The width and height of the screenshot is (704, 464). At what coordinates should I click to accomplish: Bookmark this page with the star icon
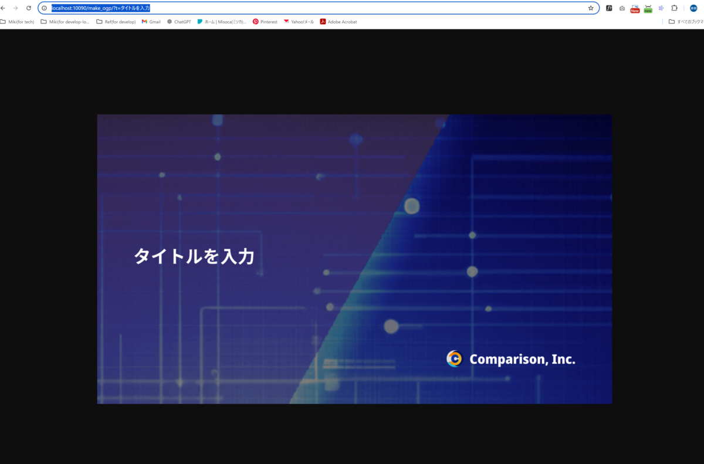coord(592,8)
